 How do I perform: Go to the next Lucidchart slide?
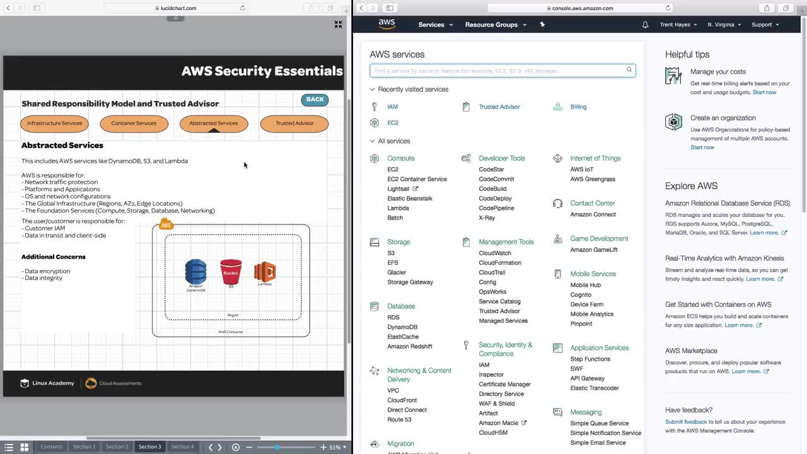[219, 447]
